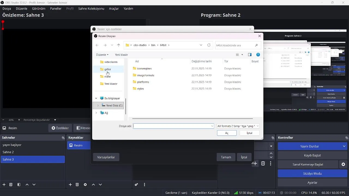Move source up in Kaynaklar

93,185
